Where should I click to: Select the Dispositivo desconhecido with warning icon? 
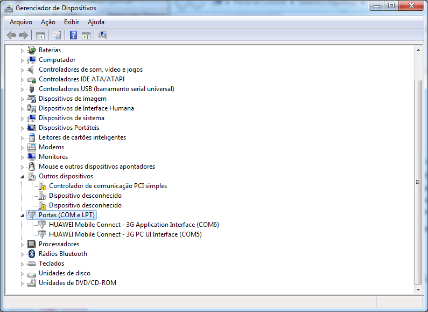click(x=85, y=205)
